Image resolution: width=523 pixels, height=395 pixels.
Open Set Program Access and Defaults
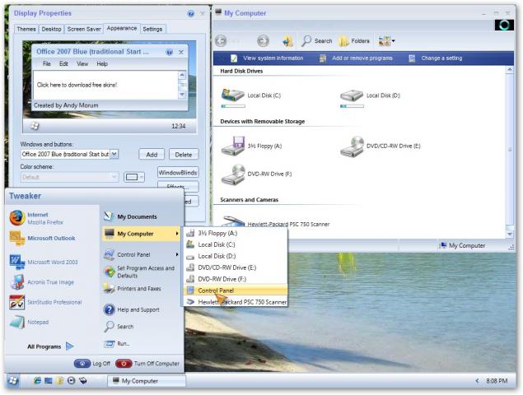pyautogui.click(x=139, y=272)
